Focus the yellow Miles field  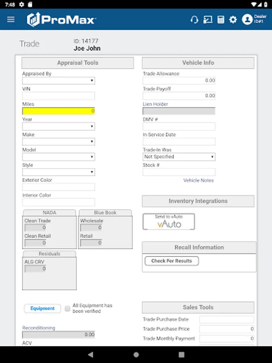point(58,111)
